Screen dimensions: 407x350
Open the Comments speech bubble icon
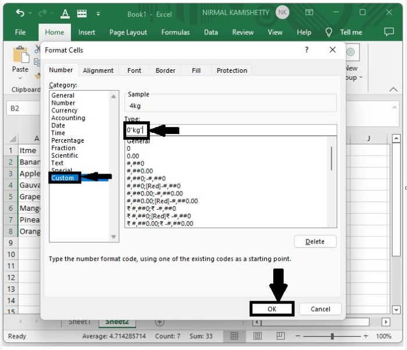(x=389, y=32)
